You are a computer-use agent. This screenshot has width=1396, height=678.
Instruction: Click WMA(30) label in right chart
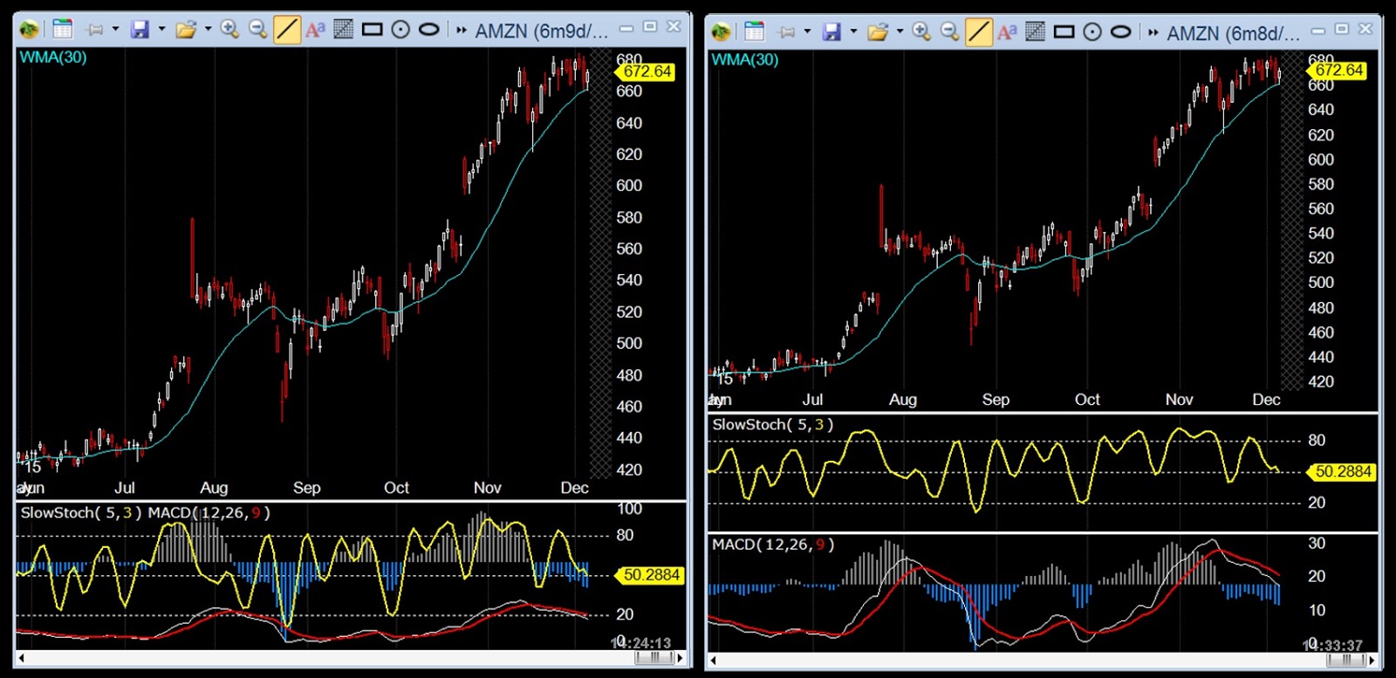[x=745, y=60]
